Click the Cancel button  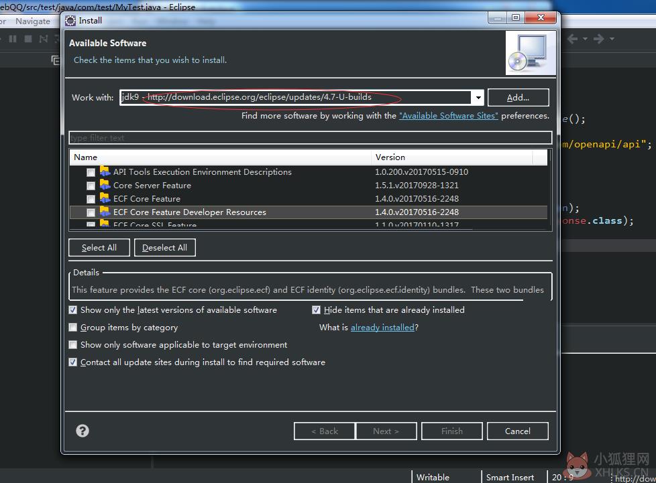518,431
